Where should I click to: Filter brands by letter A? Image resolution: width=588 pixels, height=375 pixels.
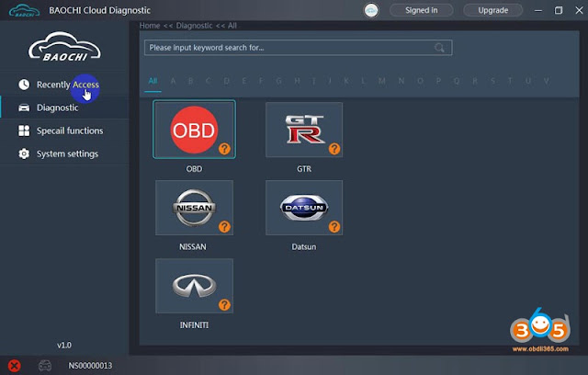tap(173, 81)
